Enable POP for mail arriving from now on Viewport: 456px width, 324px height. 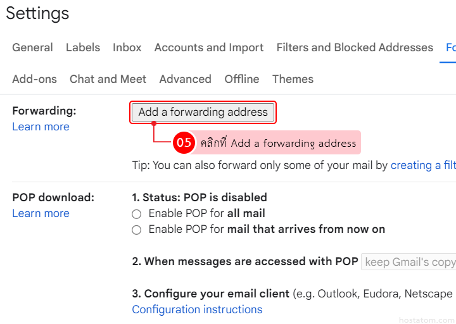(x=137, y=230)
